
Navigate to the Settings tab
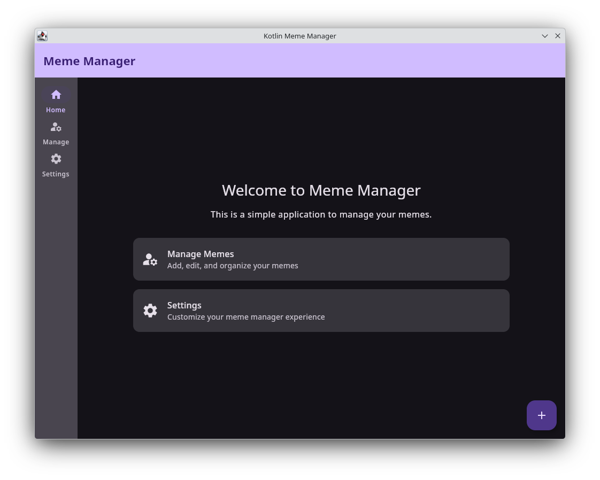(56, 165)
